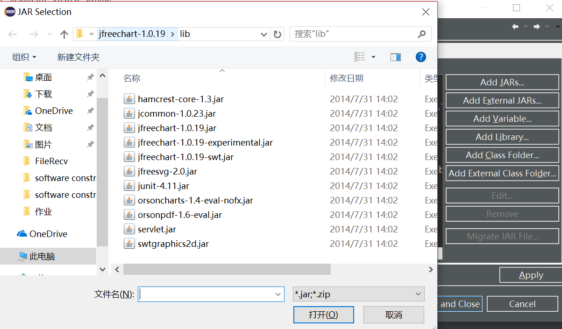The height and width of the screenshot is (329, 562).
Task: Refresh the lib folder listing
Action: [277, 34]
